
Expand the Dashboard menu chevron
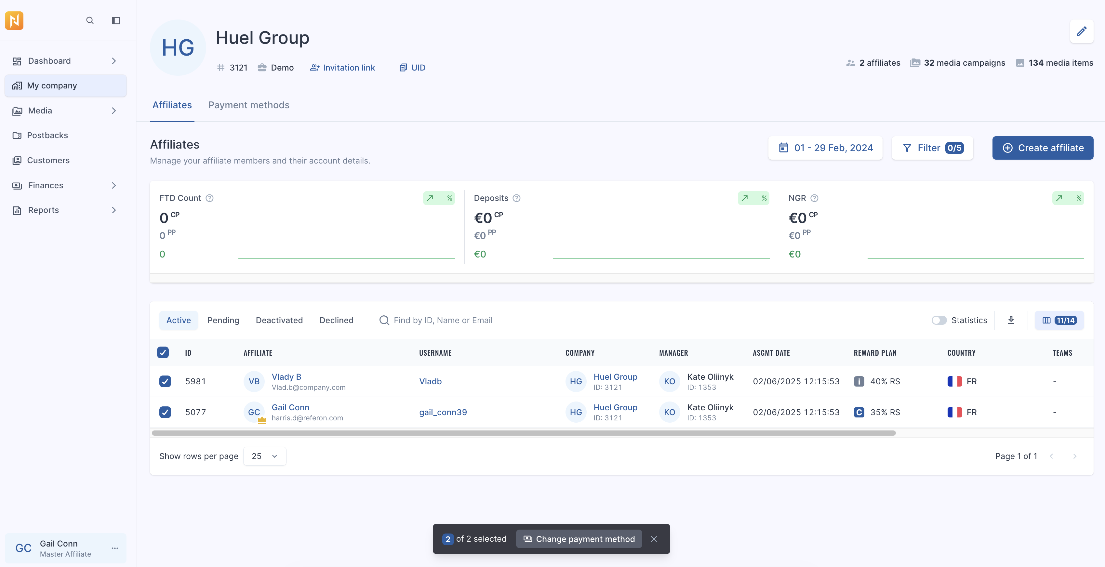[x=114, y=61]
